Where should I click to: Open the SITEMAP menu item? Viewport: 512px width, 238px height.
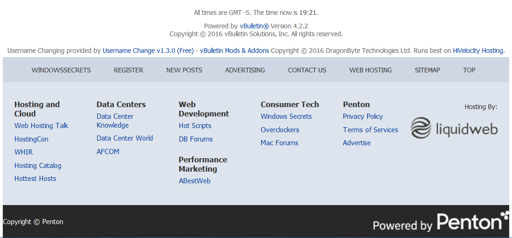coord(427,70)
